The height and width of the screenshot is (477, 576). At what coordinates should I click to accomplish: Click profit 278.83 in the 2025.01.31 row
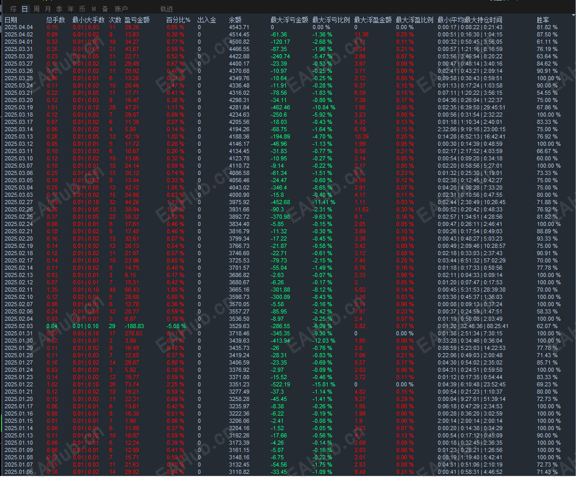click(x=134, y=334)
